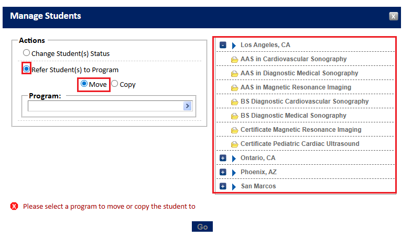This screenshot has height=238, width=412.
Task: Select the Refer Student(s) to Program option
Action: coord(26,69)
